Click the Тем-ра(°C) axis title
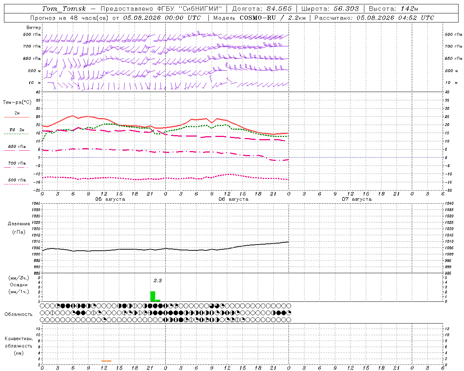 (x=17, y=103)
